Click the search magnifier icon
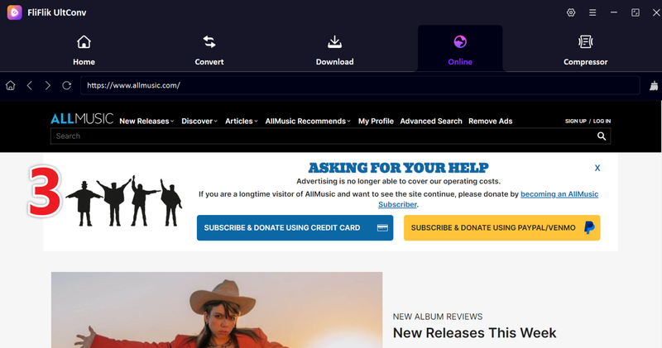The image size is (662, 348). [602, 136]
